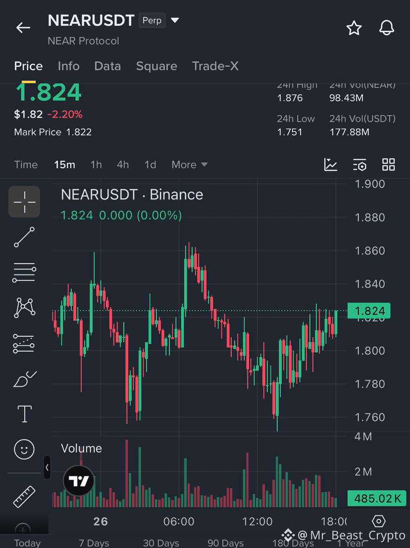The image size is (410, 548).
Task: Select the 1h interval
Action: pyautogui.click(x=96, y=165)
